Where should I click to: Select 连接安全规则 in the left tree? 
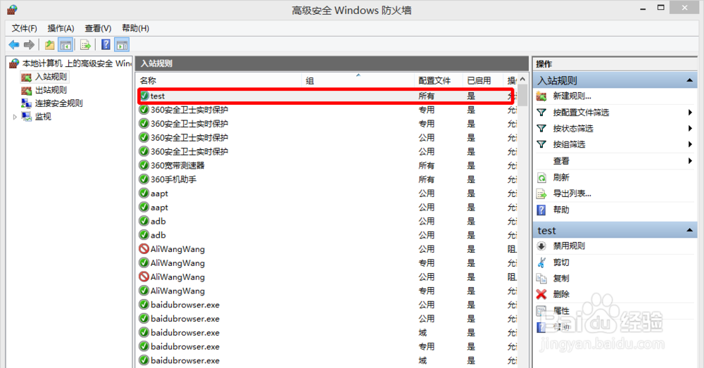(x=59, y=103)
